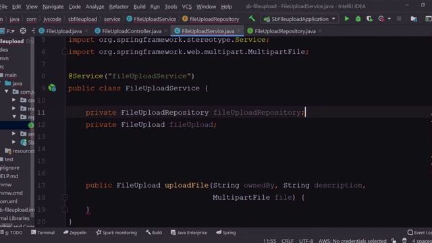Click the locate target icon in Project panel
The width and height of the screenshot is (432, 243).
click(x=23, y=31)
